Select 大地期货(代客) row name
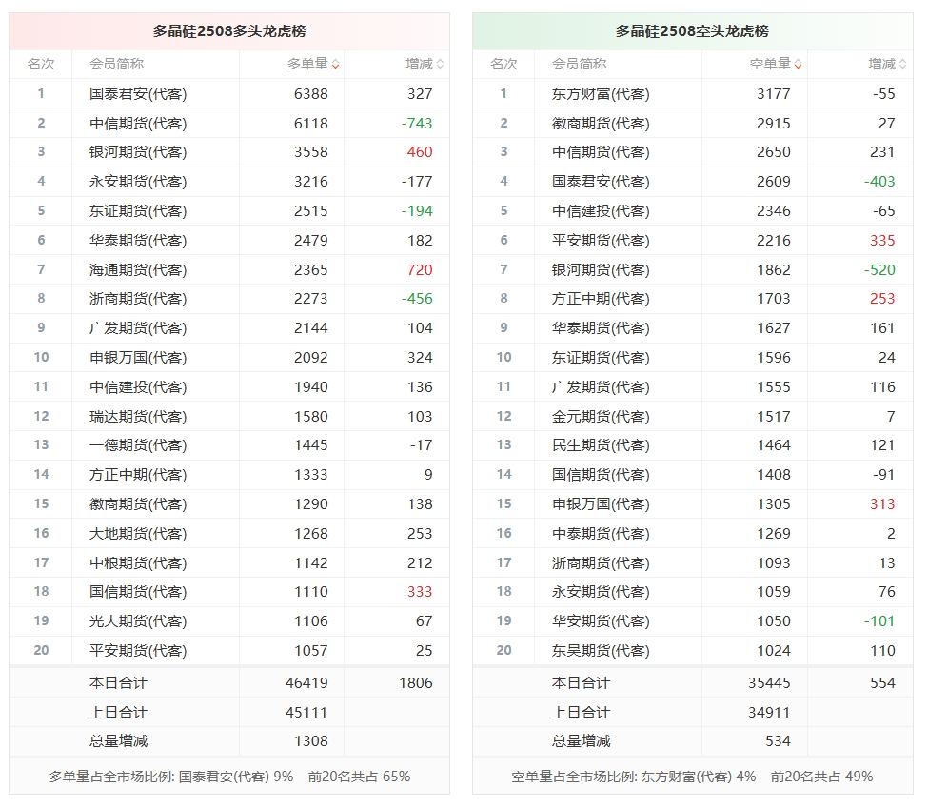 point(138,534)
